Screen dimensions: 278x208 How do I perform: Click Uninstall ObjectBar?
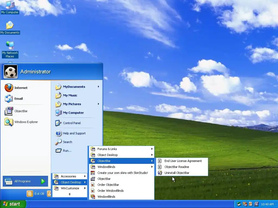182,173
